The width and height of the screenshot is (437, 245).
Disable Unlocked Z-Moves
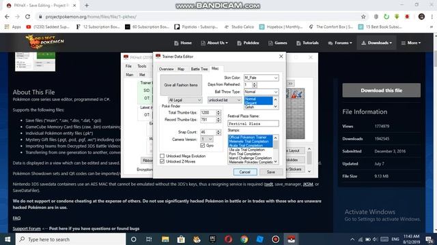[x=163, y=161]
